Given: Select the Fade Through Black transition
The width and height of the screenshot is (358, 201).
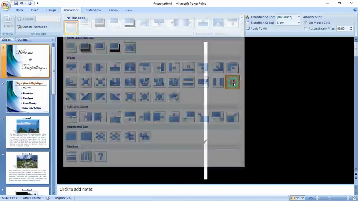Looking at the screenshot, I should point(86,48).
